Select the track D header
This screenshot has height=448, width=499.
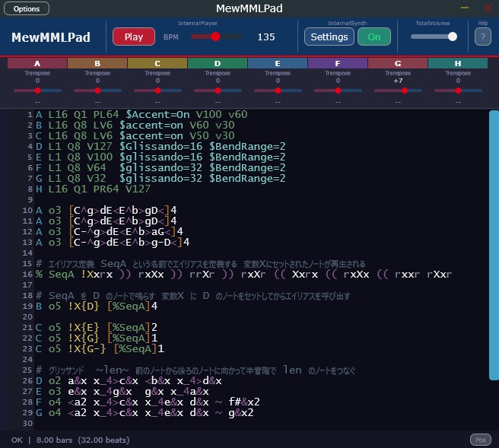coord(218,63)
